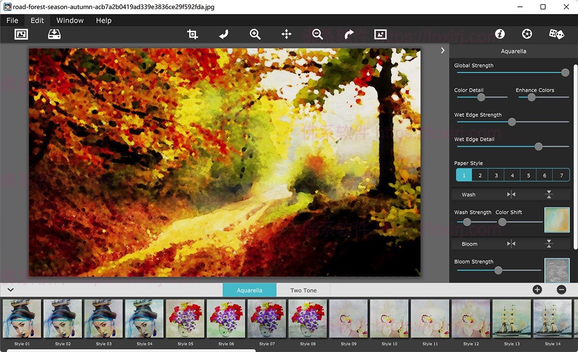
Task: Click the plus button near the style strip
Action: (537, 289)
